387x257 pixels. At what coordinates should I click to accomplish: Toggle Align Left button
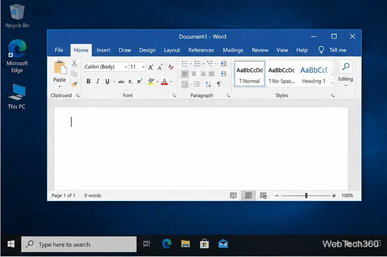184,74
